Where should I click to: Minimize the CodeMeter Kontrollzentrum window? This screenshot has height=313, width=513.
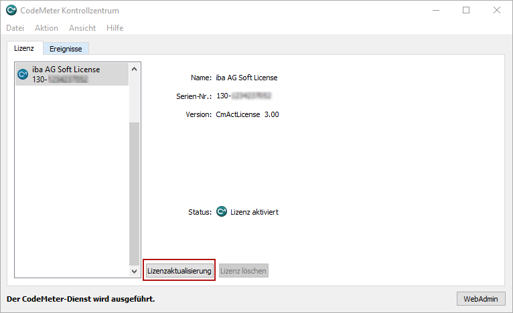pyautogui.click(x=436, y=11)
